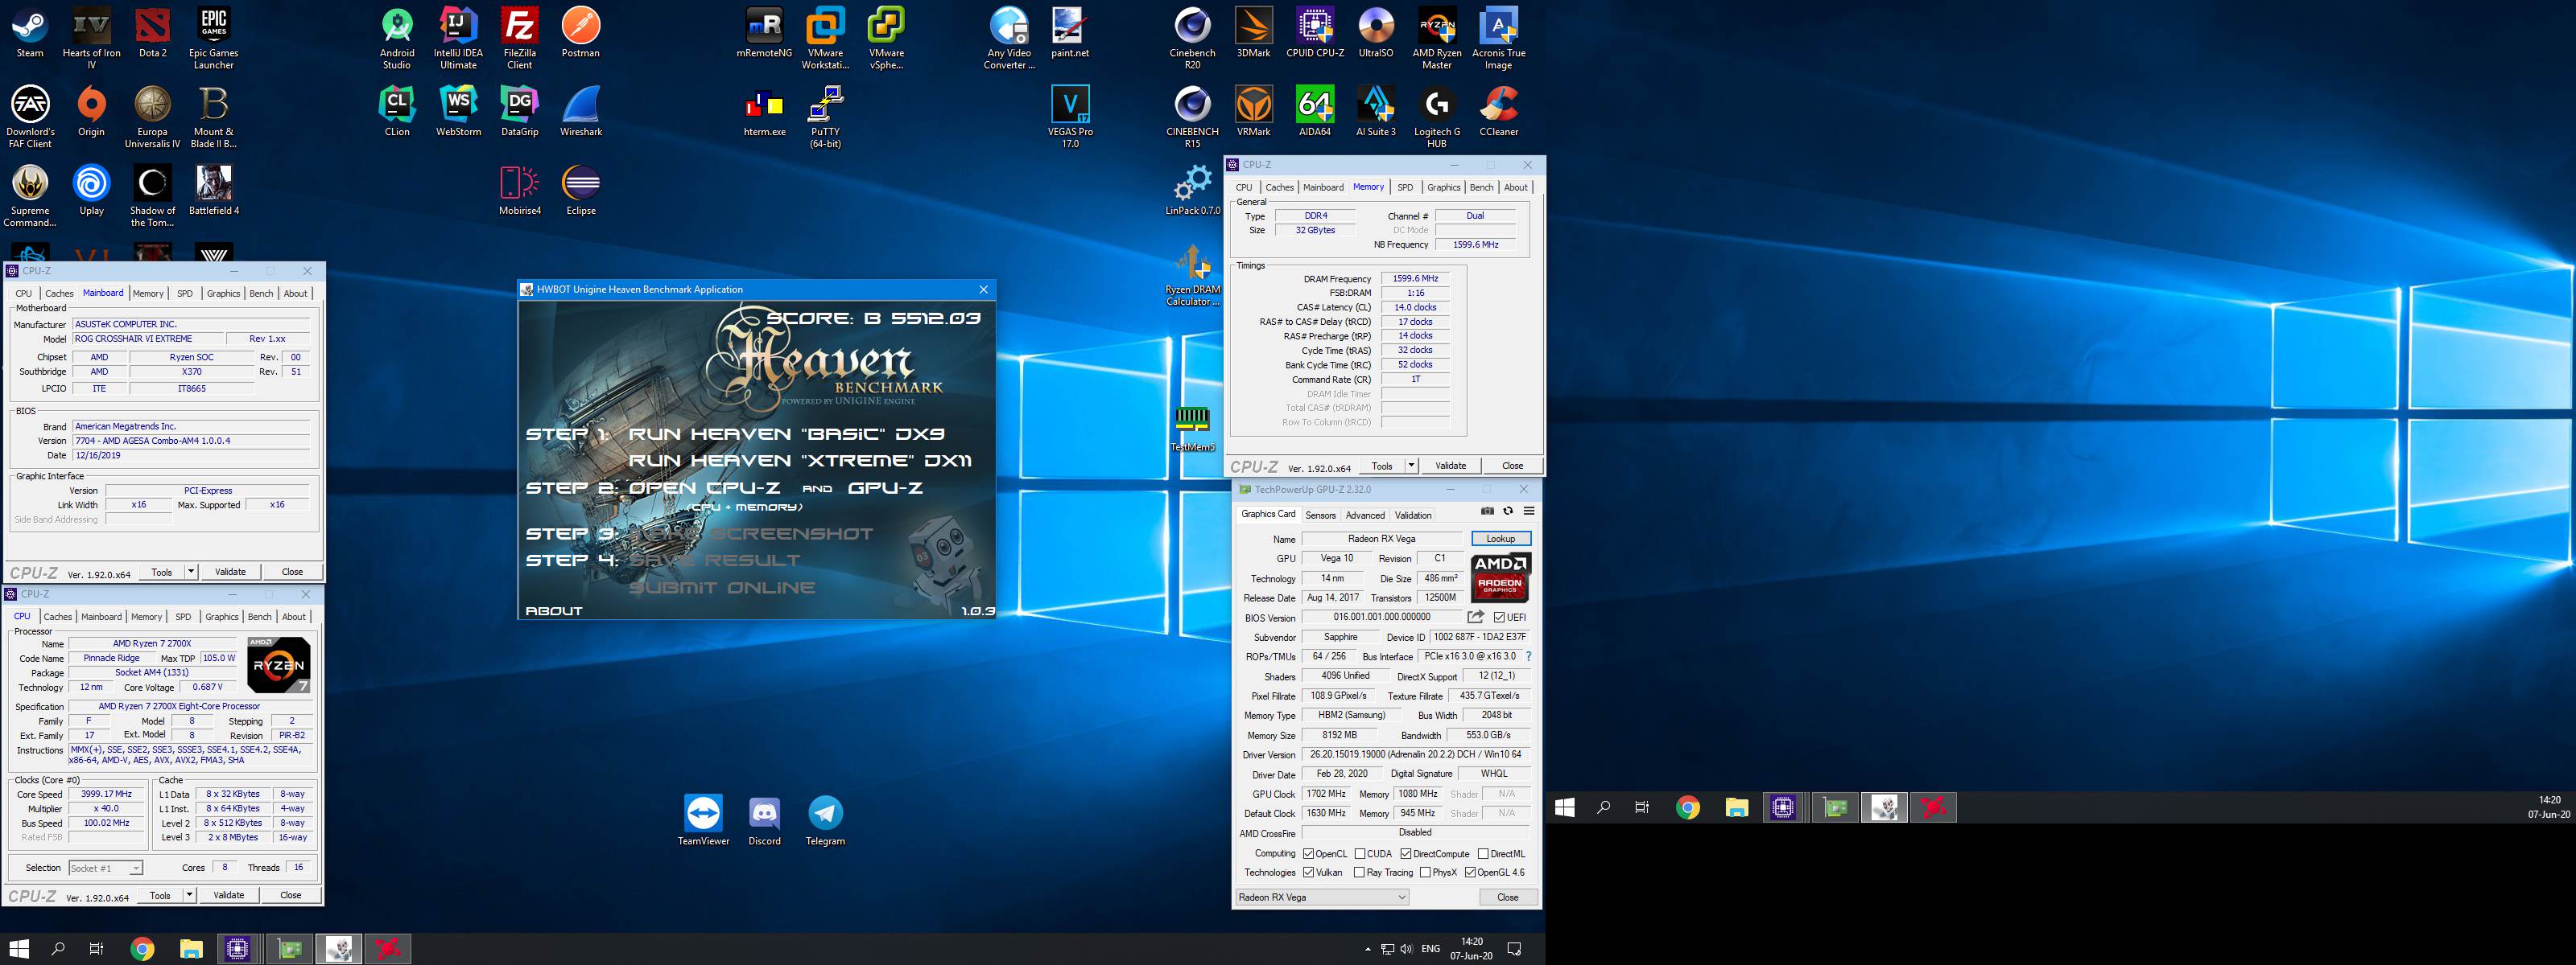The image size is (2576, 965).
Task: Toggle CUDA checkbox in GPU-Z
Action: click(1360, 854)
